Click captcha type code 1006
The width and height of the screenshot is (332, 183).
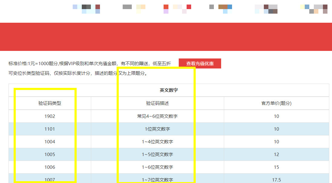point(50,167)
